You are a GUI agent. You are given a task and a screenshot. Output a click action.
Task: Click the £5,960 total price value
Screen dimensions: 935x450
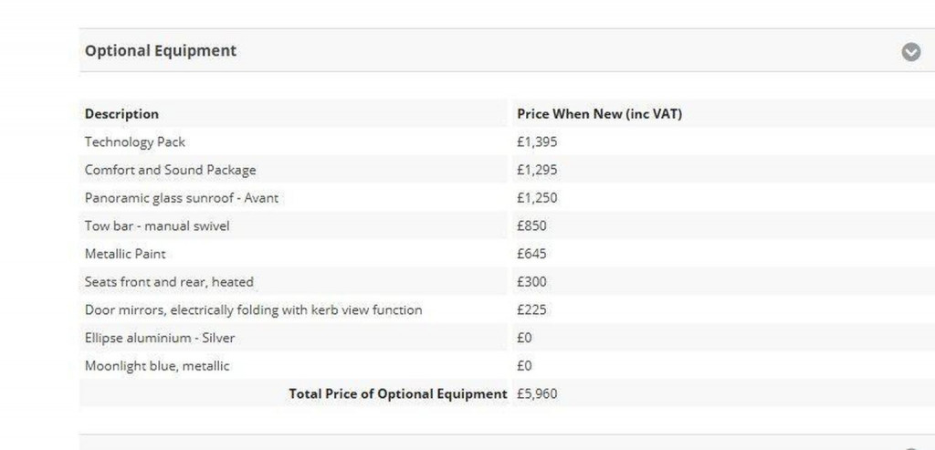pyautogui.click(x=537, y=394)
